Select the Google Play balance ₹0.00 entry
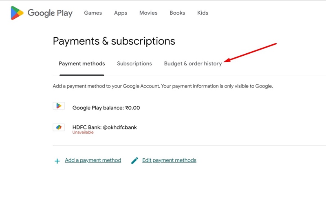 pyautogui.click(x=106, y=108)
